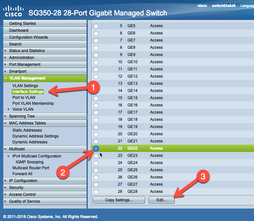
Task: Open the Dashboard menu item
Action: [45, 30]
